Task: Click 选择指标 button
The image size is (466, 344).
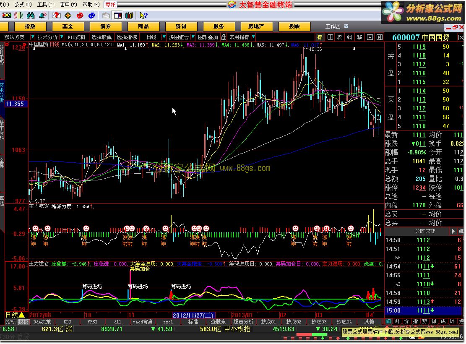Action: pos(127,37)
